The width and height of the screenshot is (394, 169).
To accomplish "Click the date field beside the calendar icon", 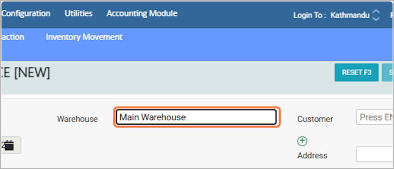I will point(3,146).
